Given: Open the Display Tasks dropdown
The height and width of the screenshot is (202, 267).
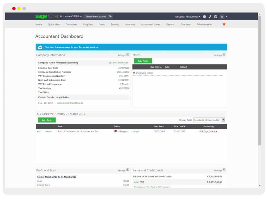Looking at the screenshot, I should (x=209, y=120).
